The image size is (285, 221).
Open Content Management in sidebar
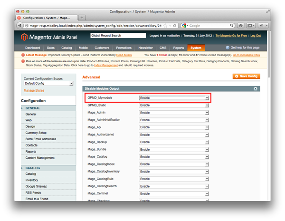click(x=40, y=158)
